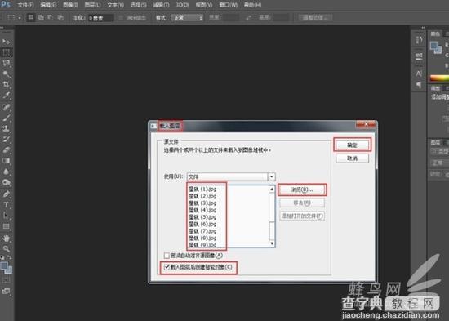Open the 文件(F) menu

click(x=25, y=5)
